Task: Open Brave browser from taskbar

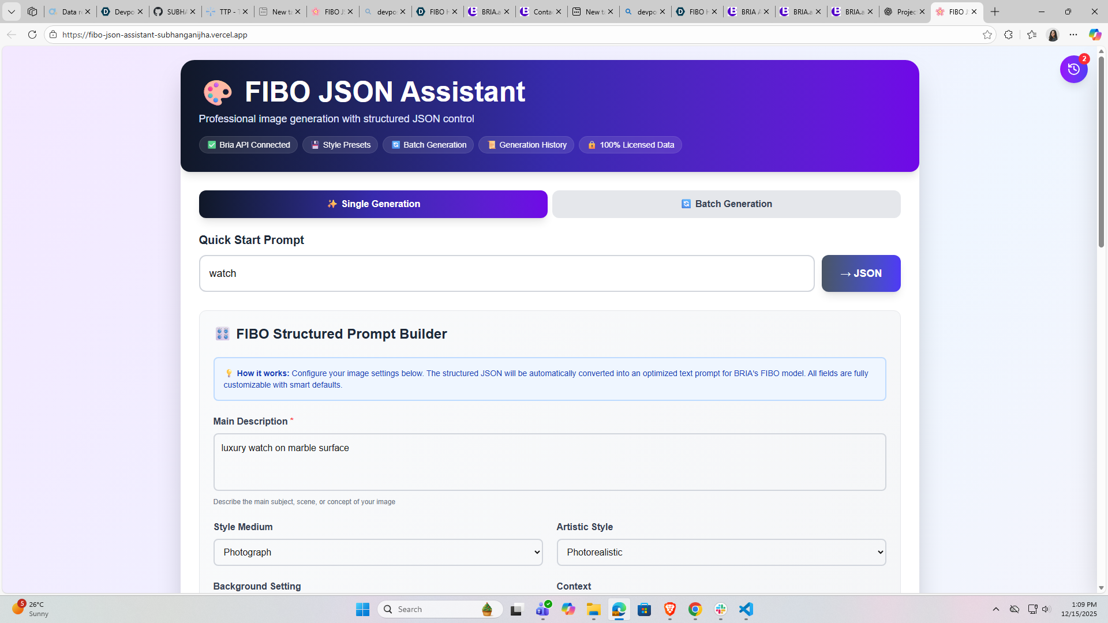Action: coord(670,609)
